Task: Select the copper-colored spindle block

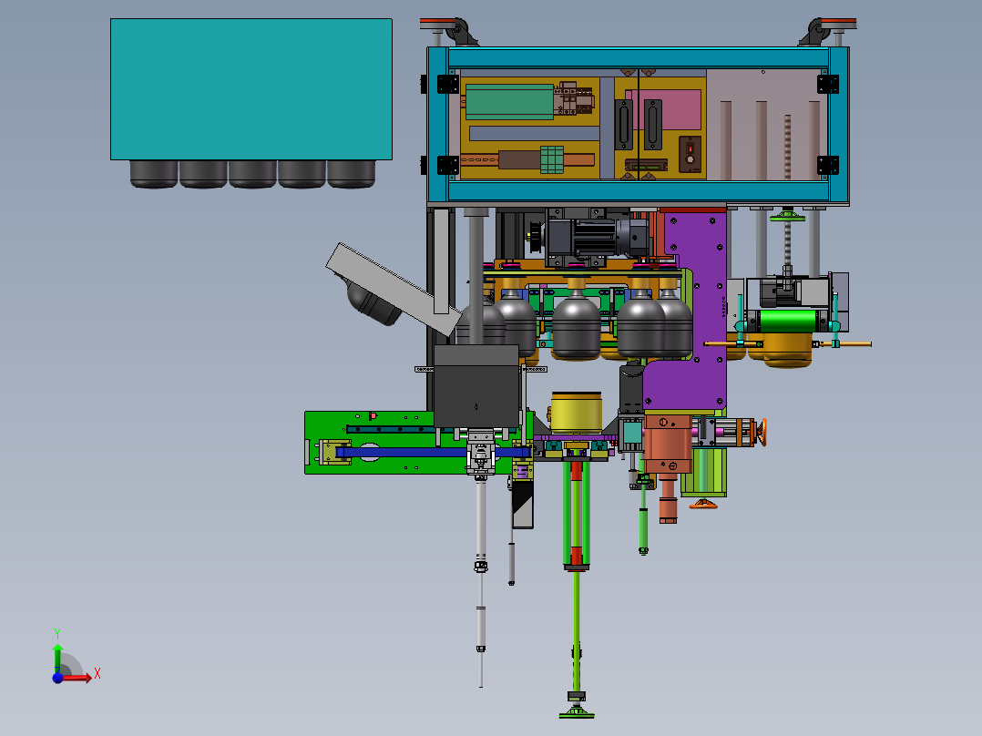Action: [x=668, y=444]
